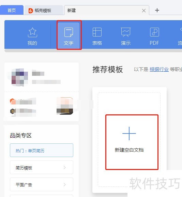The width and height of the screenshot is (182, 197).
Task: Open the 我的 star icon section
Action: click(x=32, y=32)
